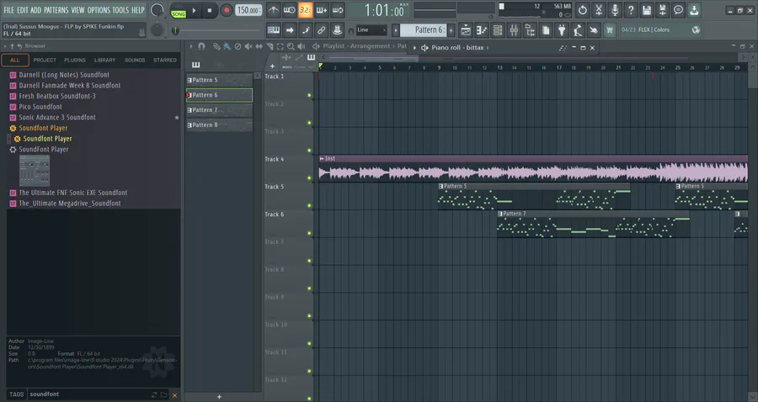The image size is (758, 402).
Task: Mute Track 4 with green dot
Action: click(x=309, y=178)
